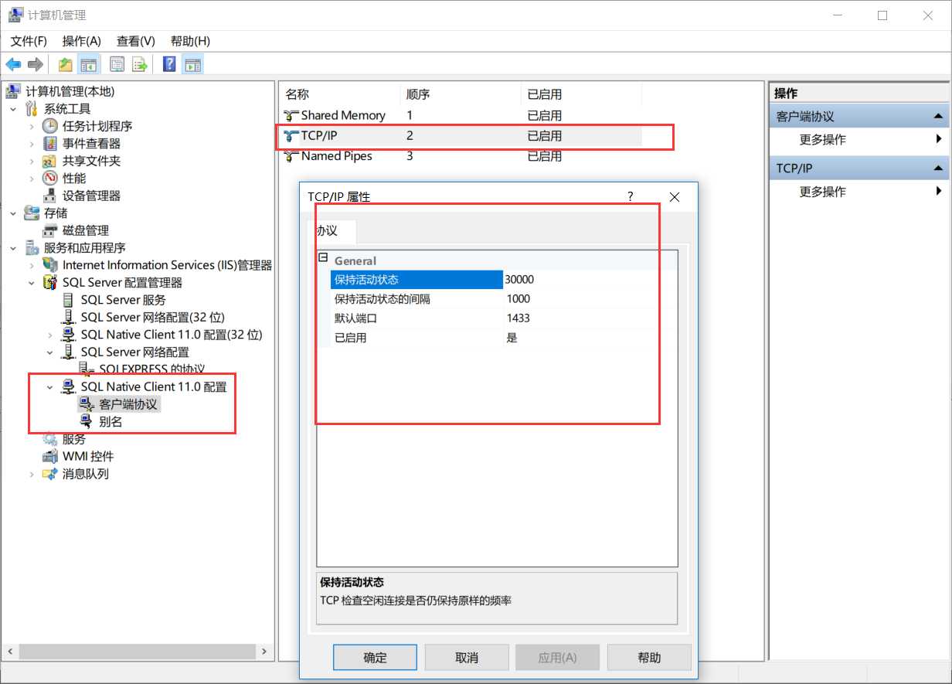Click the 取消 button
This screenshot has height=684, width=952.
(467, 658)
